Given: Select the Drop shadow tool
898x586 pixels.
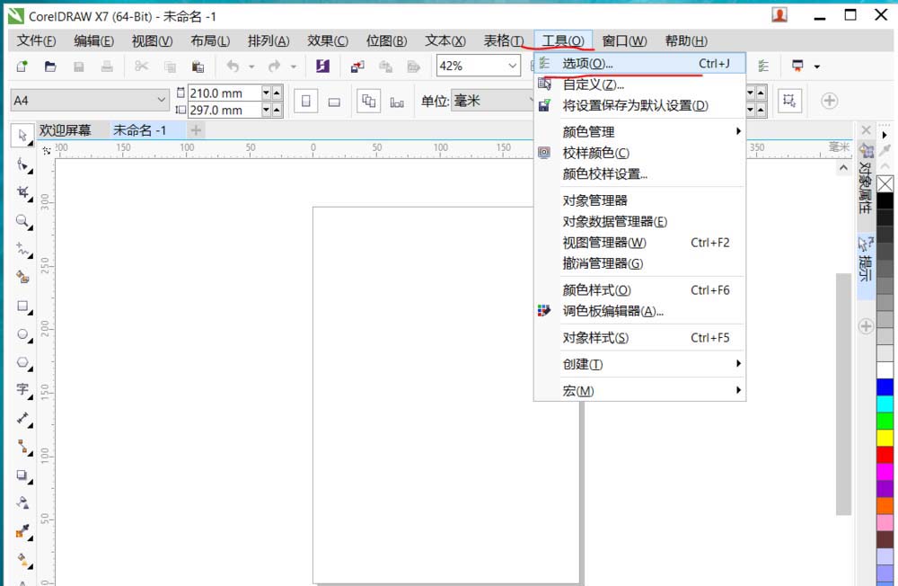Looking at the screenshot, I should tap(23, 475).
